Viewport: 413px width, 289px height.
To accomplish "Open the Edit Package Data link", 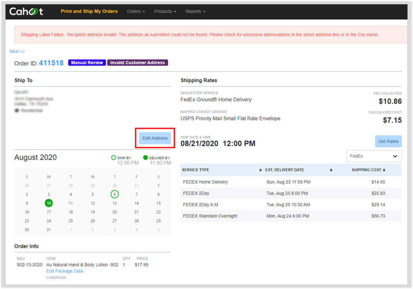I will pos(64,271).
